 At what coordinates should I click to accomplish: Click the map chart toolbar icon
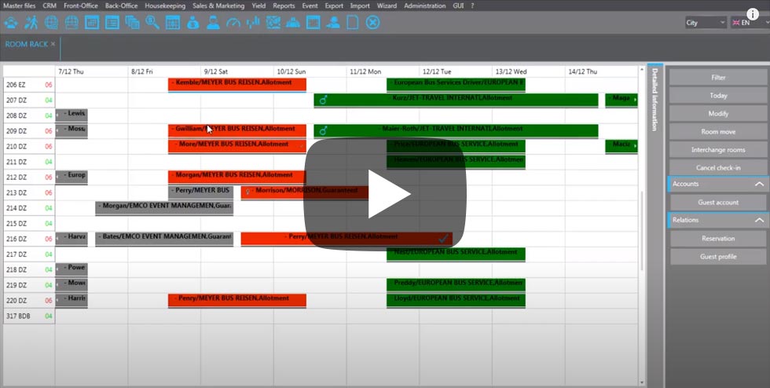click(x=273, y=23)
